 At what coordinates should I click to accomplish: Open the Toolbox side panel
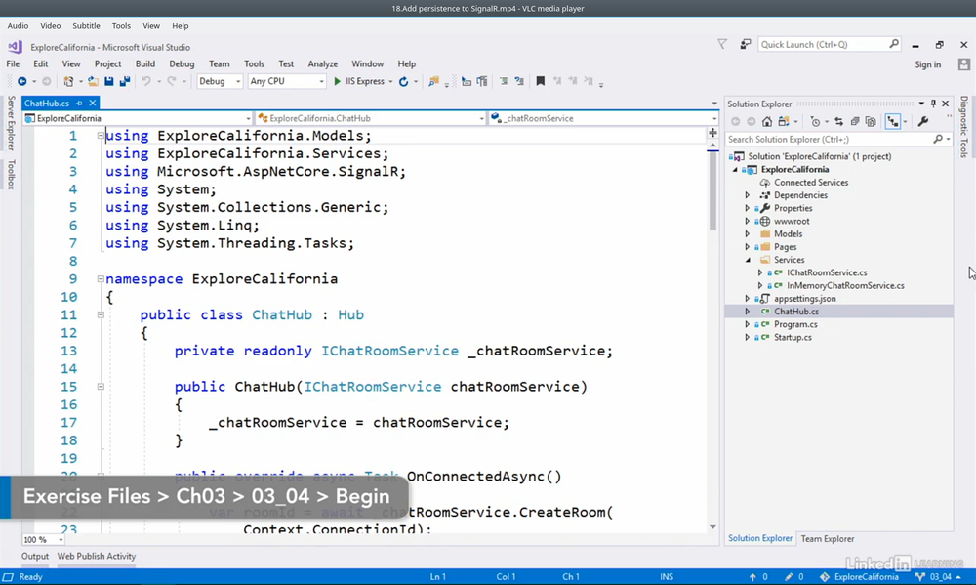pos(11,175)
